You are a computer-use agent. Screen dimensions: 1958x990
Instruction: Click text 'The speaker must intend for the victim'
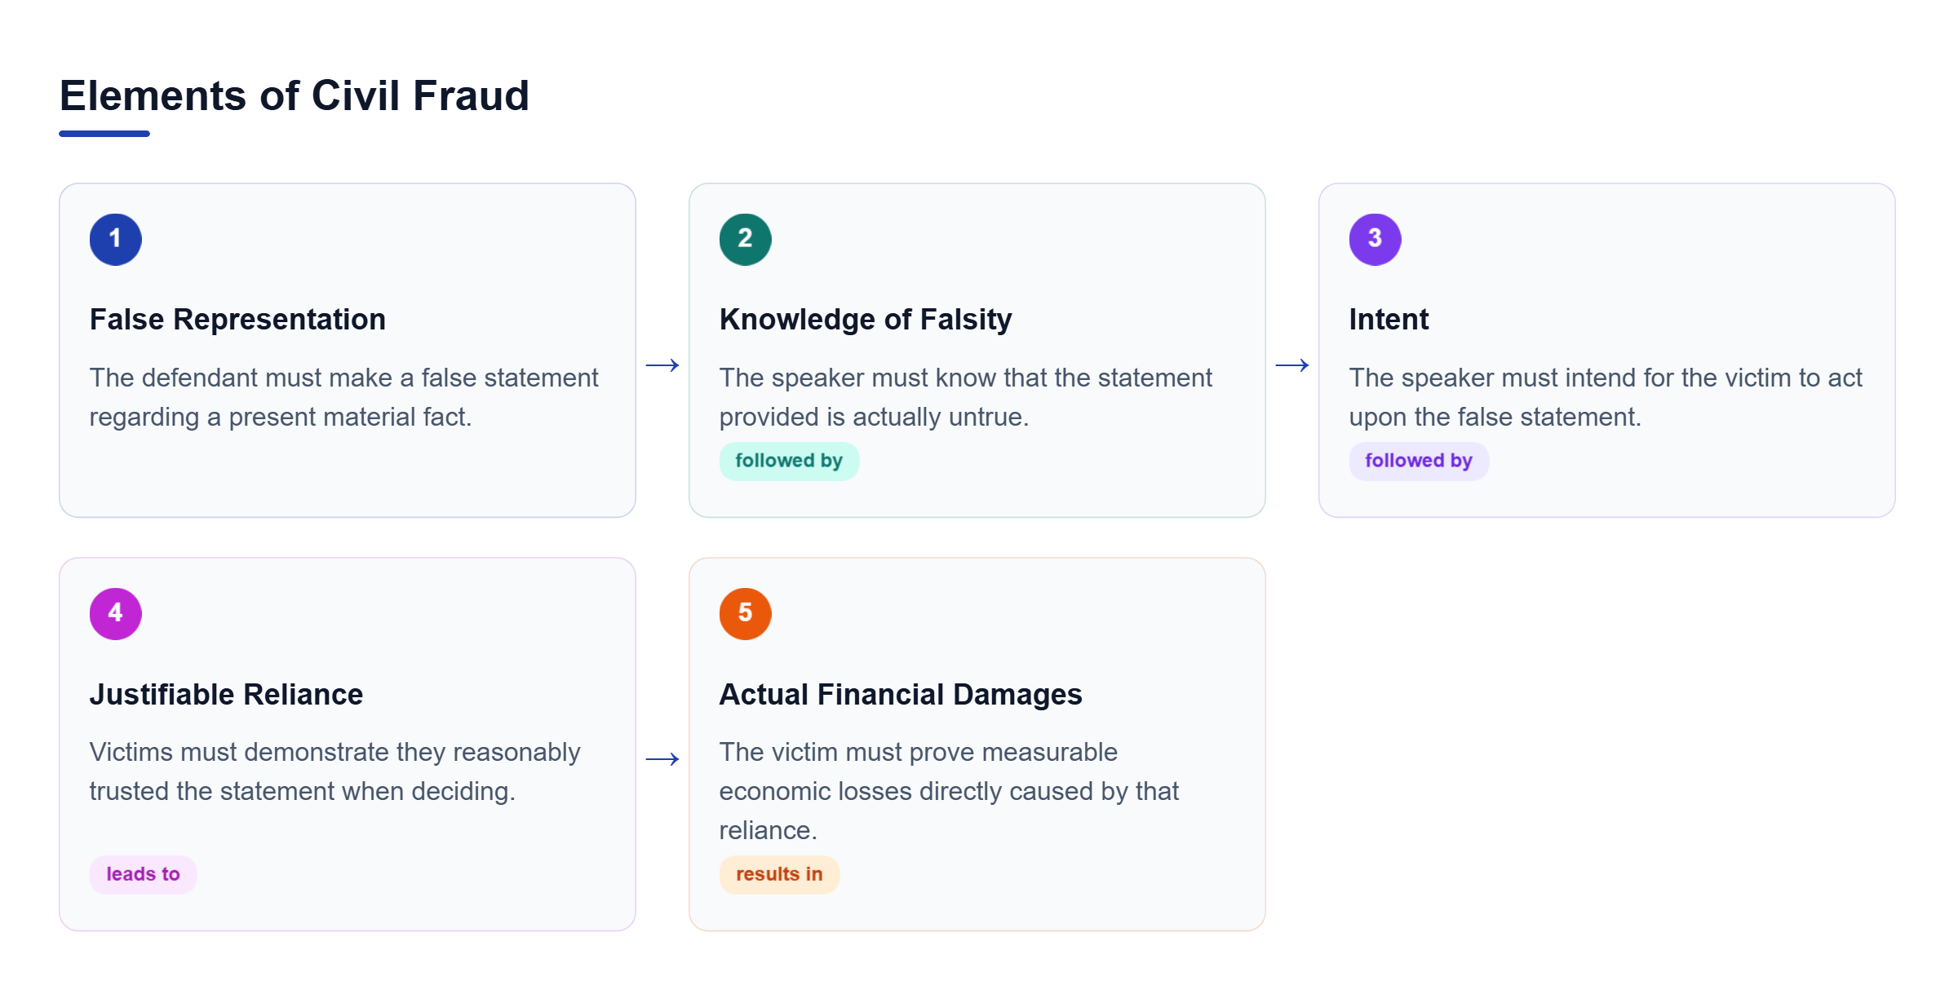tap(1570, 378)
